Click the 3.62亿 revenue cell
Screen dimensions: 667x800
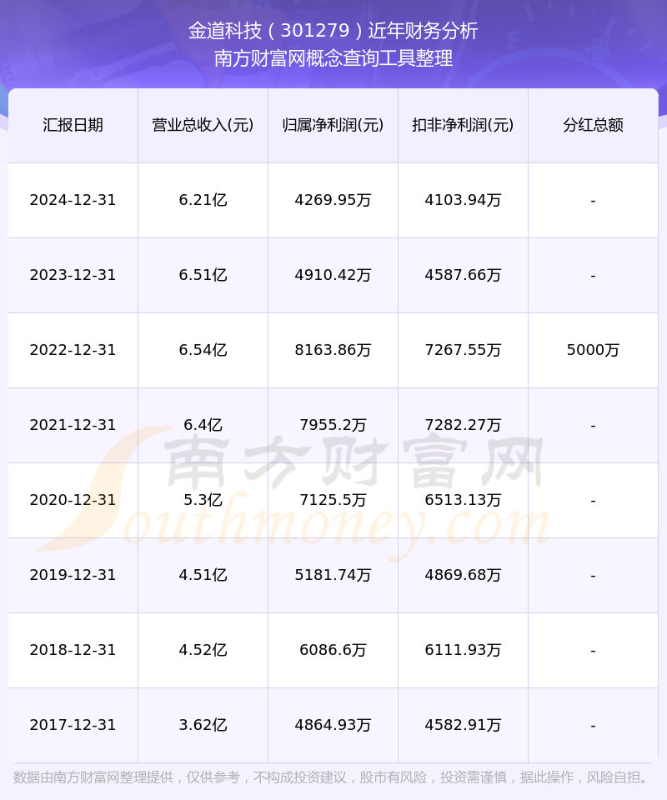(x=203, y=725)
